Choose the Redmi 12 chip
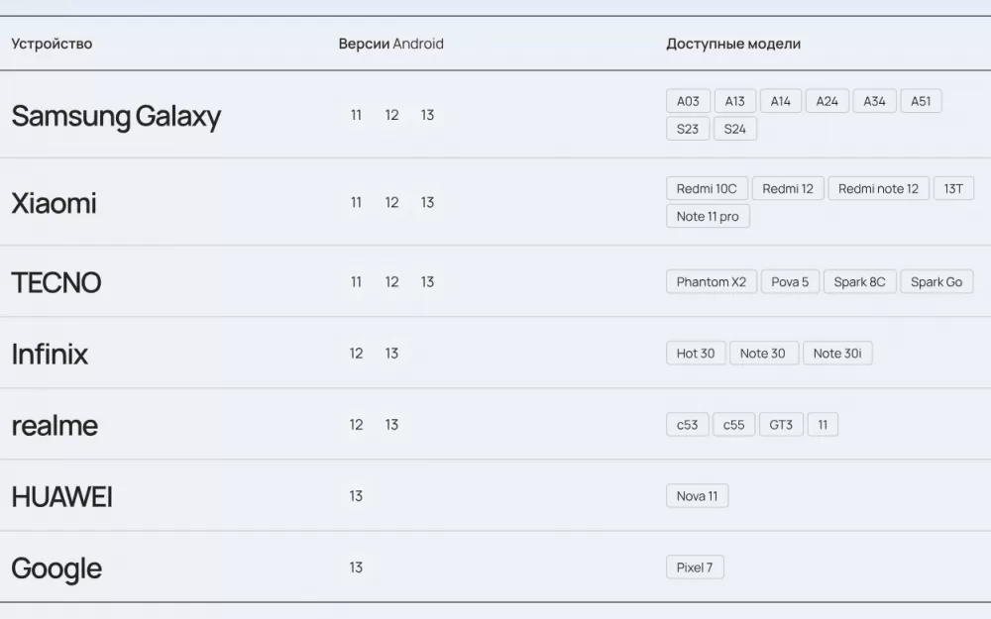The height and width of the screenshot is (619, 991). (788, 189)
